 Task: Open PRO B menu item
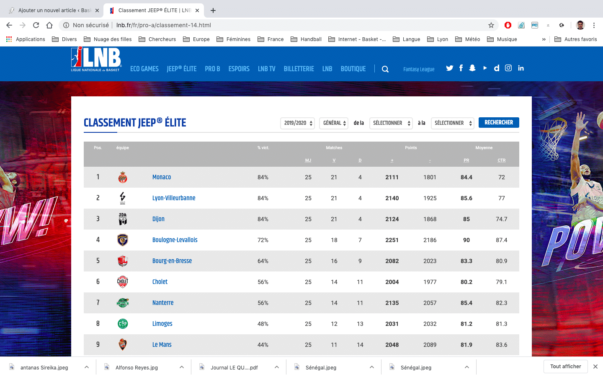[x=212, y=69]
